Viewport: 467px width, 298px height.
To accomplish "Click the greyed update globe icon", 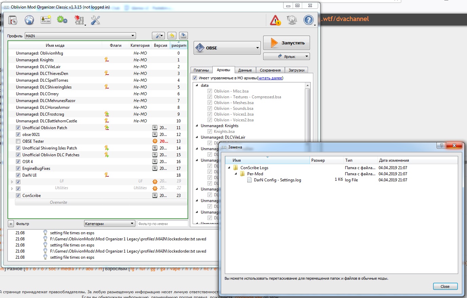I will tap(292, 20).
